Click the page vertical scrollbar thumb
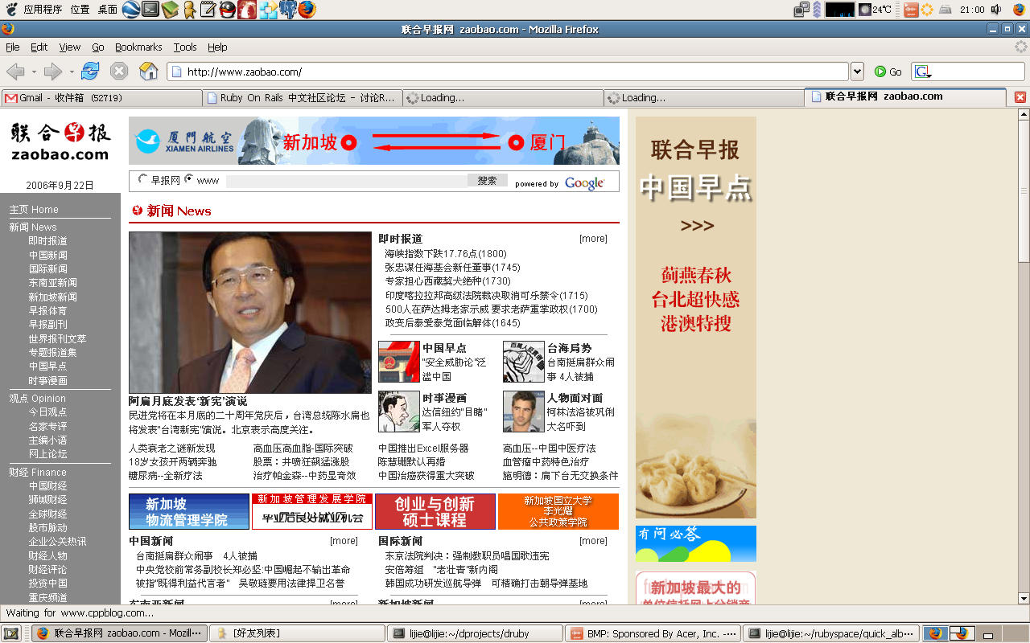The image size is (1030, 643). 1024,191
